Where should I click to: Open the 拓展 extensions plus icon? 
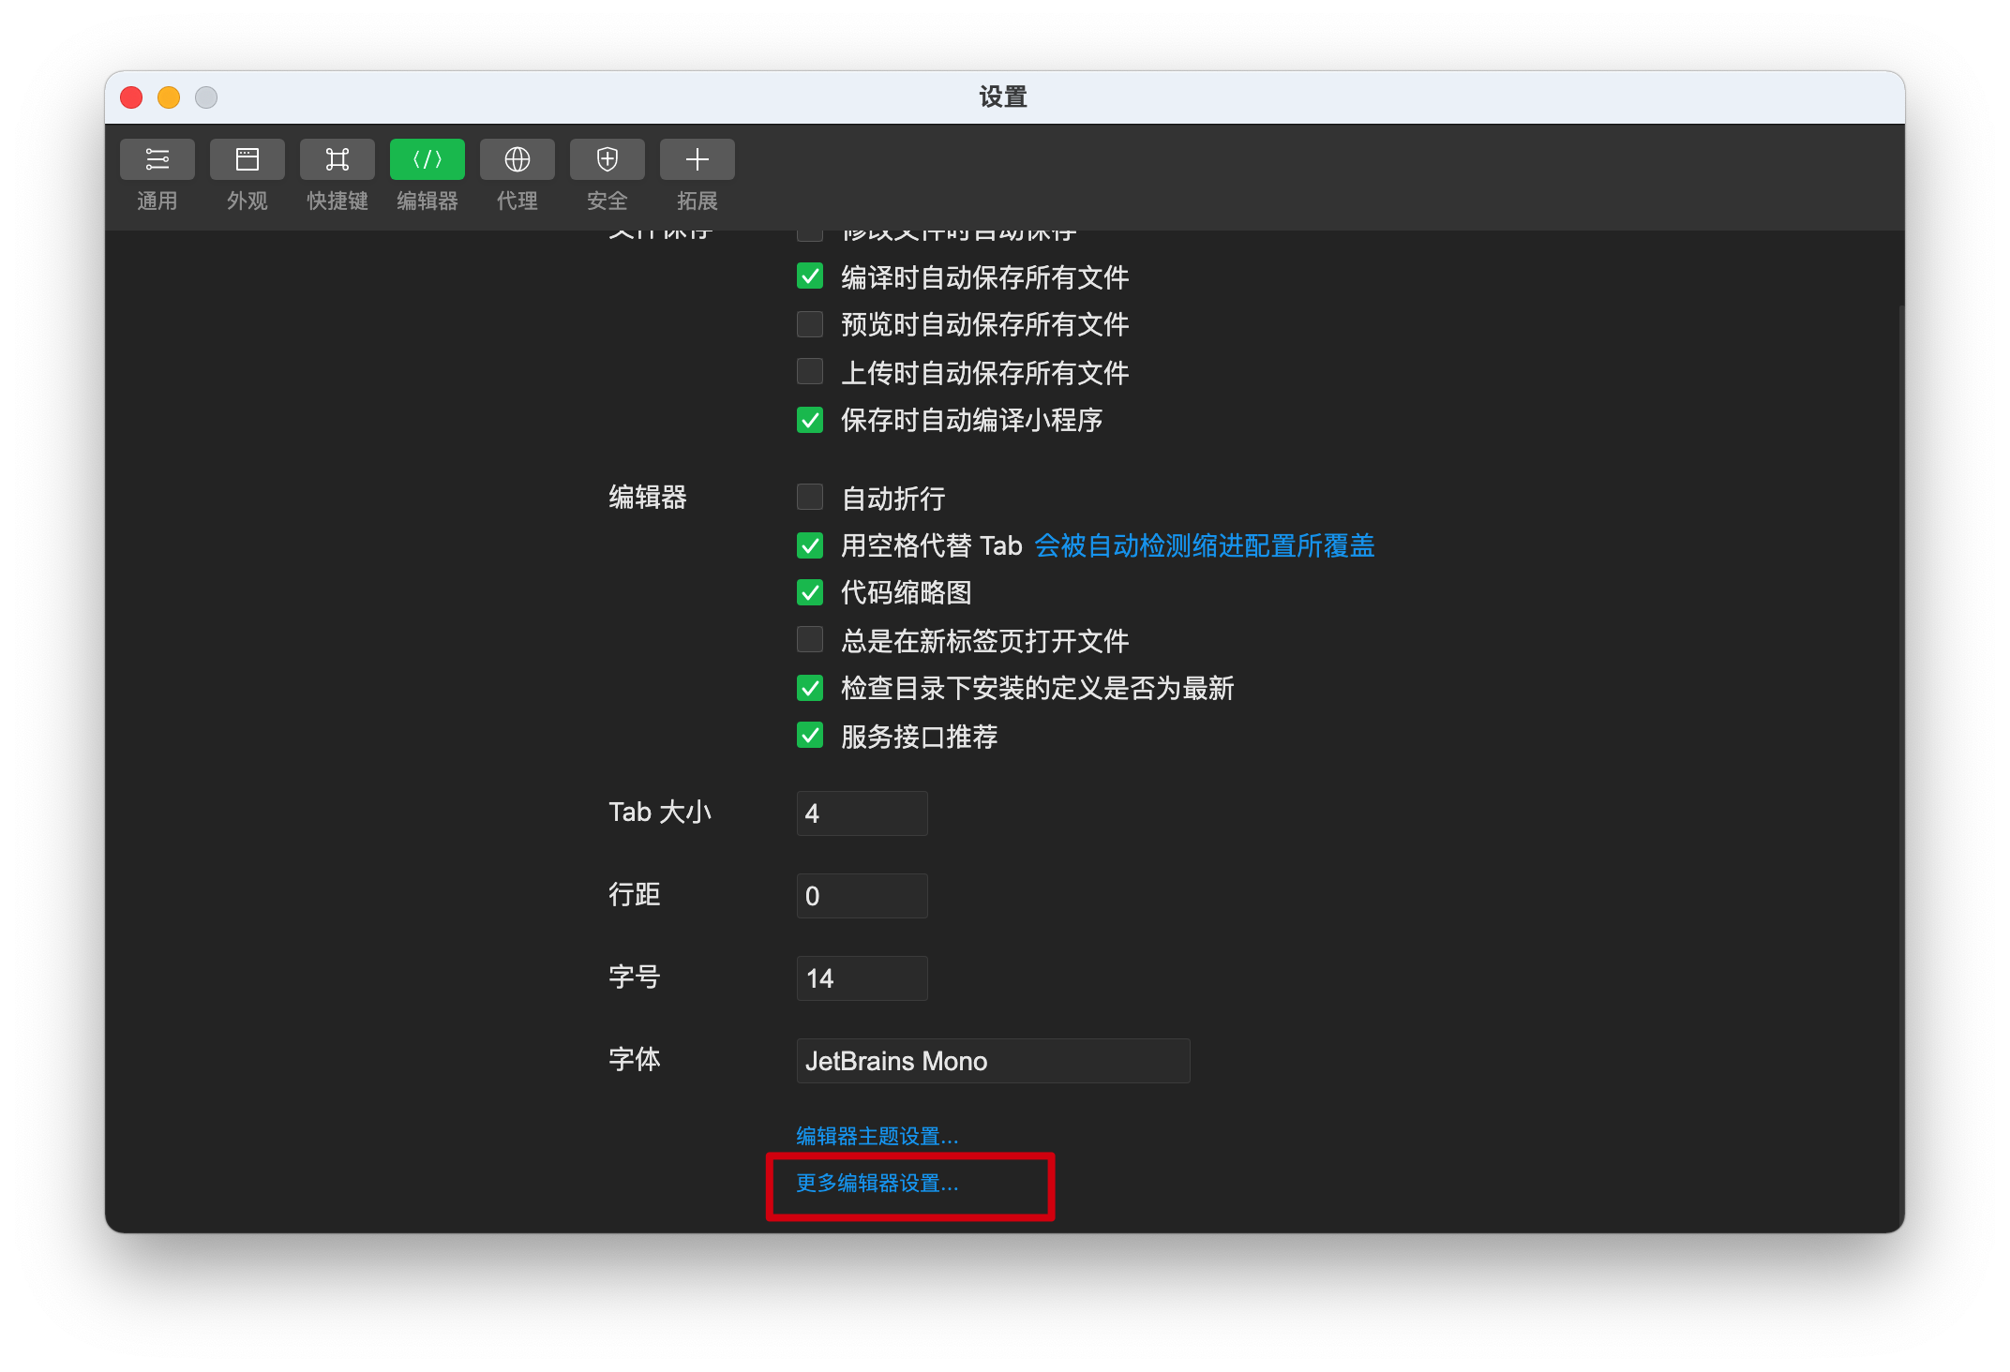(x=697, y=160)
